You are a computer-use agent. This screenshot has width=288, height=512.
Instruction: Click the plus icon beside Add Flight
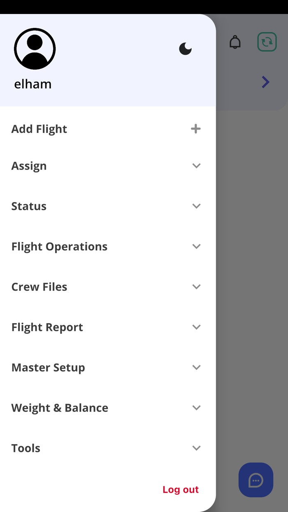click(x=196, y=129)
